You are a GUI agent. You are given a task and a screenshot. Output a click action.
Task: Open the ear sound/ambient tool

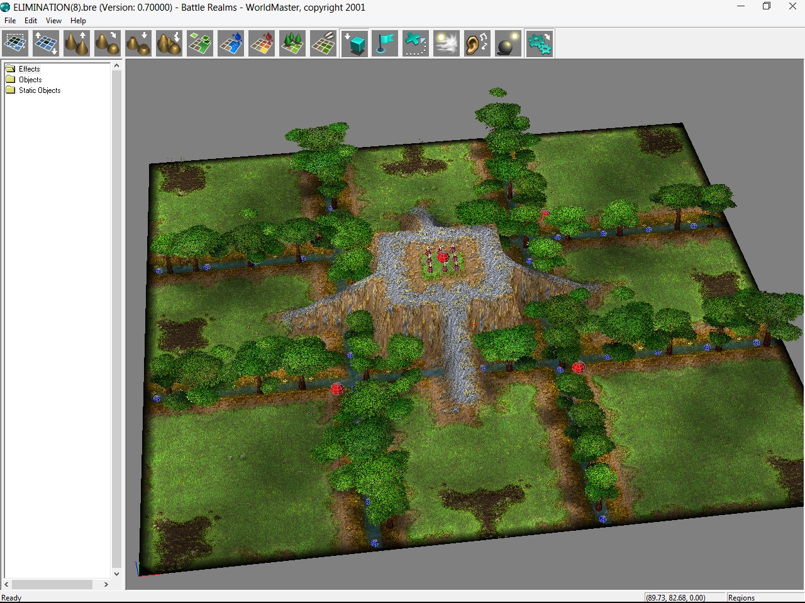(477, 44)
